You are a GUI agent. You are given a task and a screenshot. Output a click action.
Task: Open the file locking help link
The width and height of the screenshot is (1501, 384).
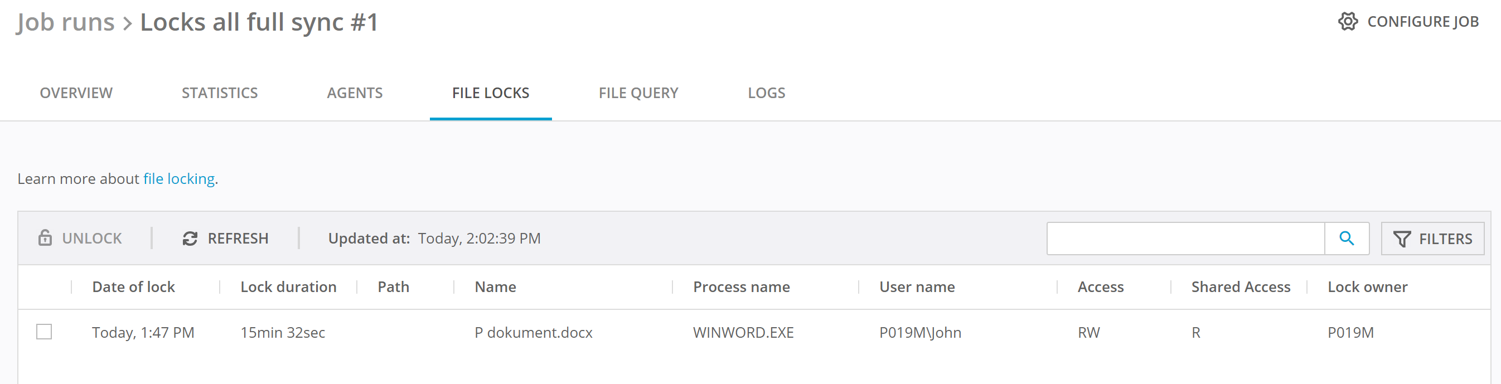point(179,179)
